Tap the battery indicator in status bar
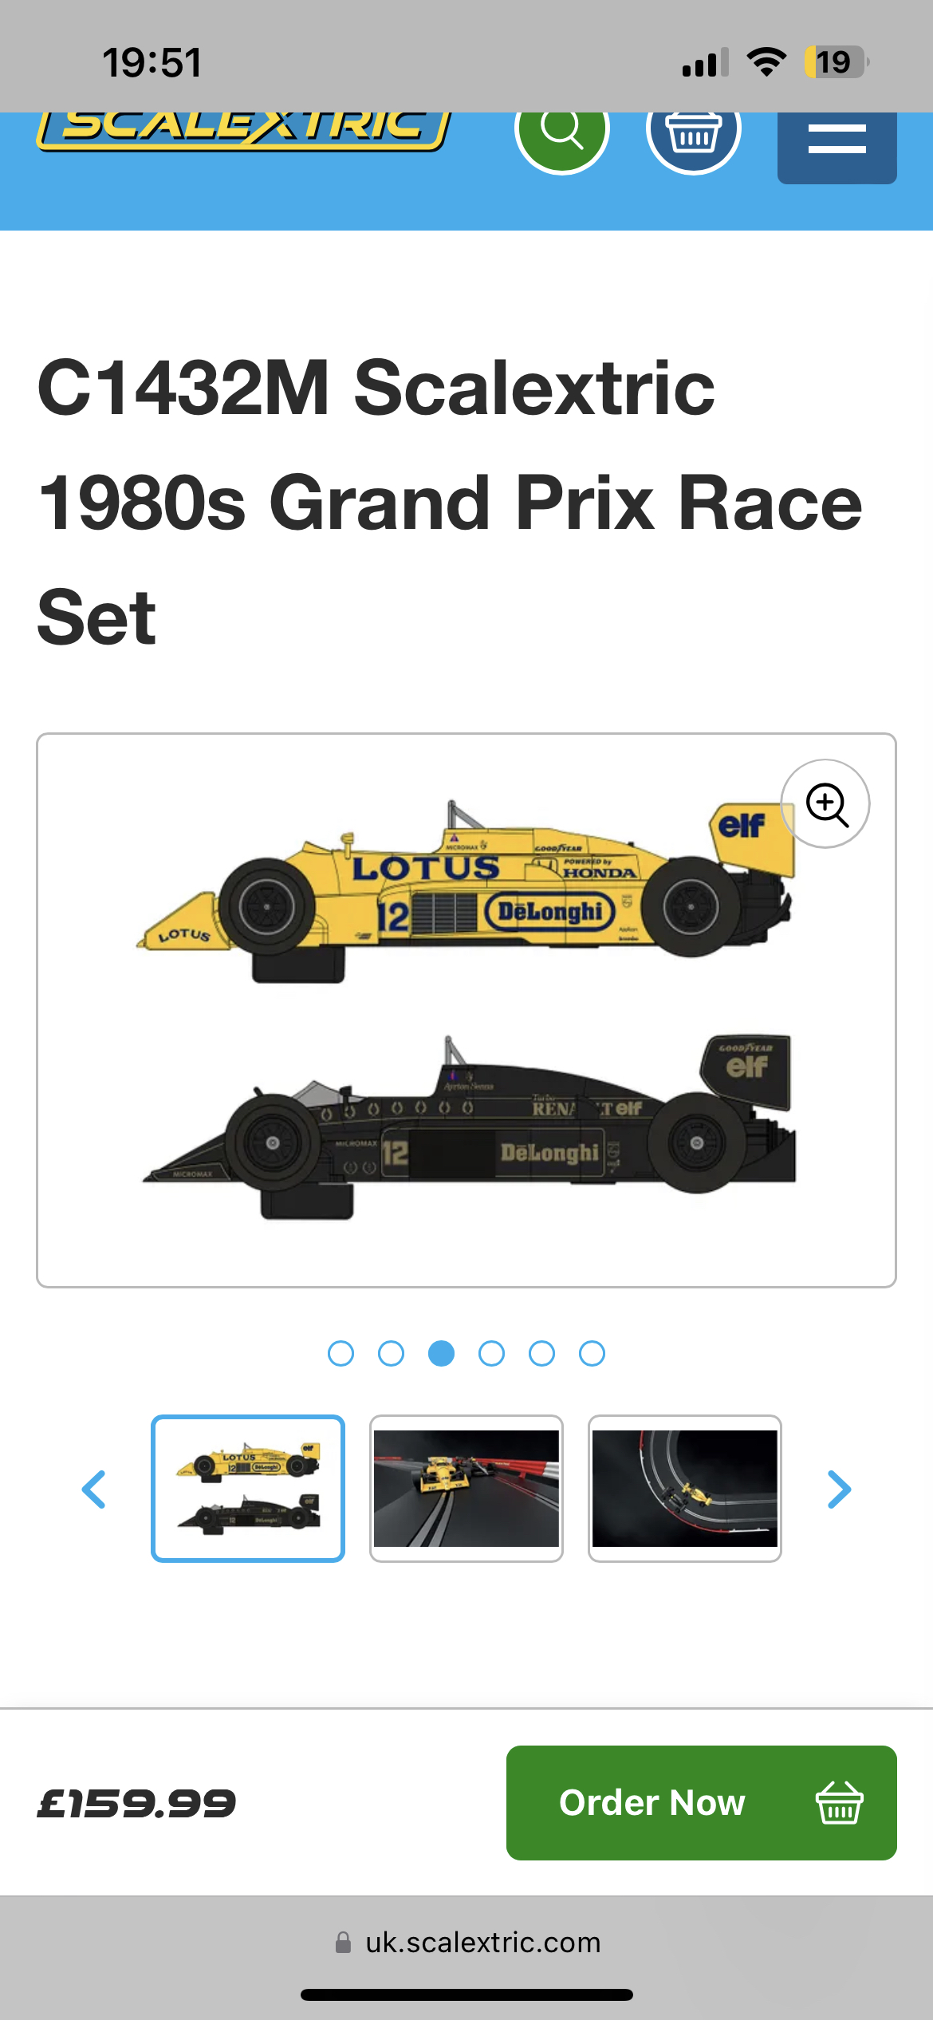The height and width of the screenshot is (2020, 933). (x=836, y=62)
